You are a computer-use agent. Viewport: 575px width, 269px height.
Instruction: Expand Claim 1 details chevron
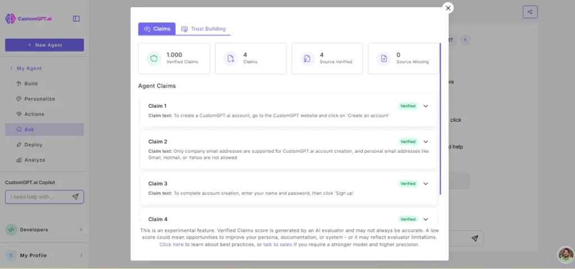point(426,106)
